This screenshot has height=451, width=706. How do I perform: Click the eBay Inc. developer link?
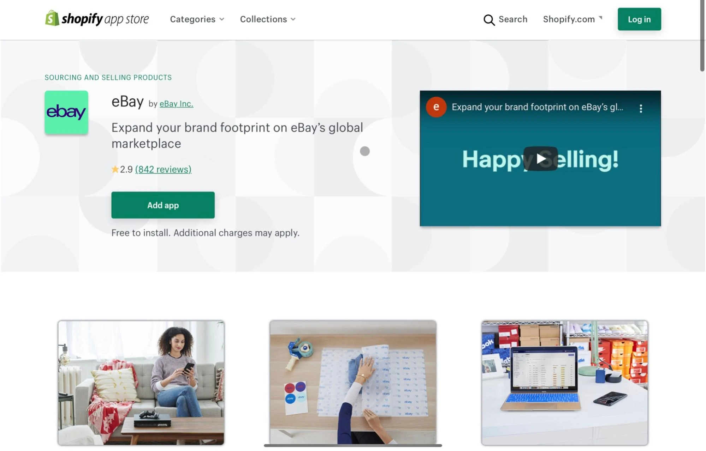[176, 104]
